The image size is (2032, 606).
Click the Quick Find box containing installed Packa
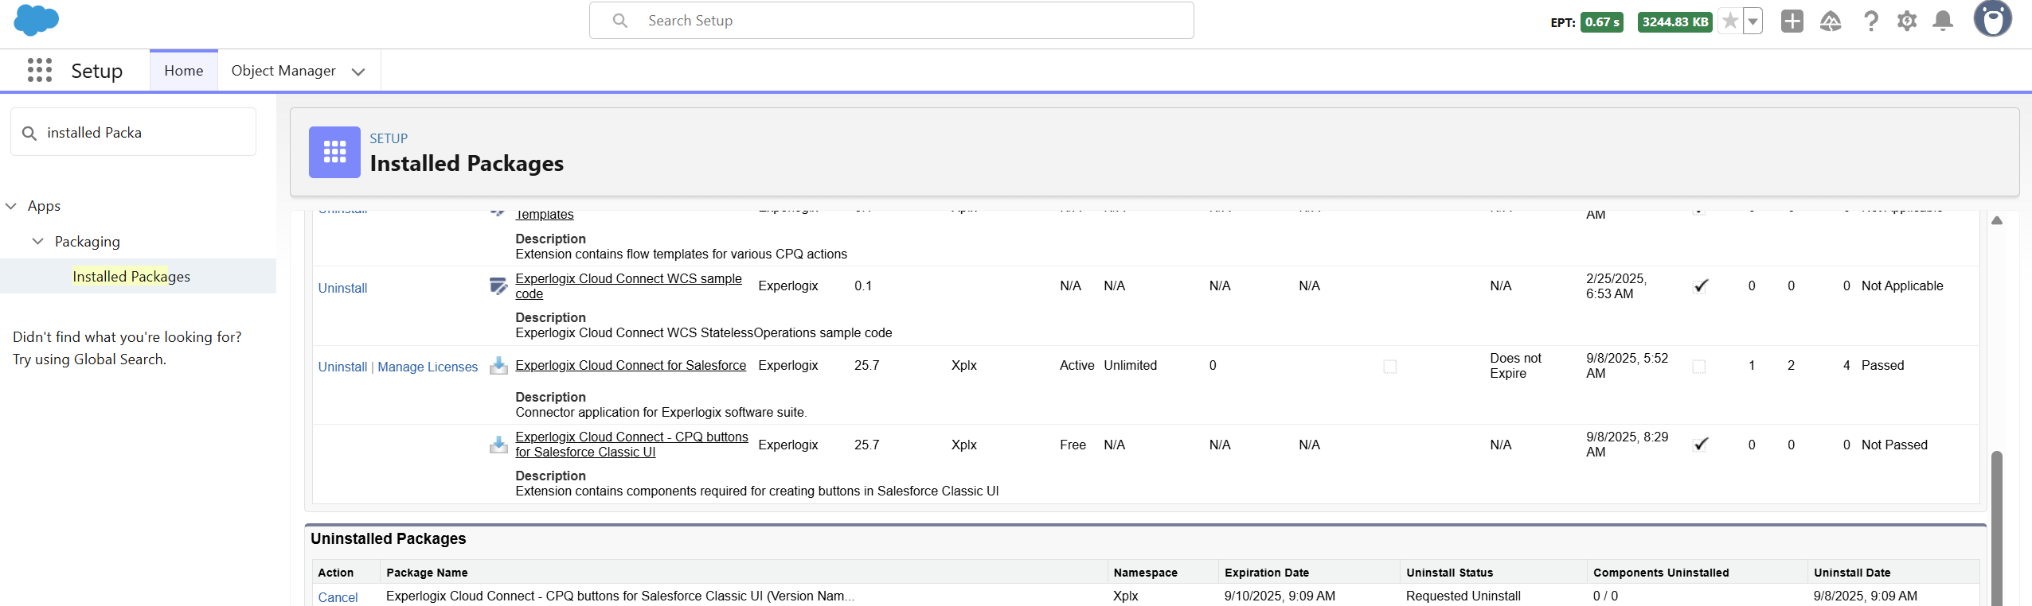coord(133,133)
